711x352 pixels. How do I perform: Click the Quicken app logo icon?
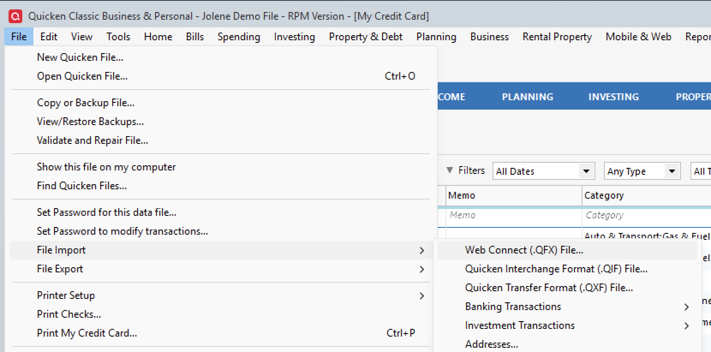[15, 16]
